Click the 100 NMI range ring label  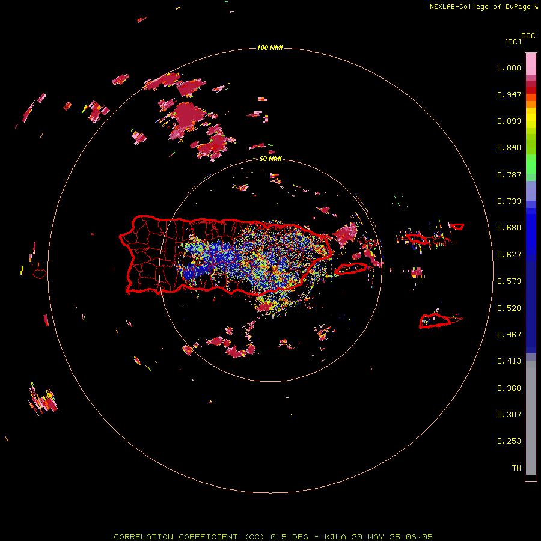coord(270,47)
